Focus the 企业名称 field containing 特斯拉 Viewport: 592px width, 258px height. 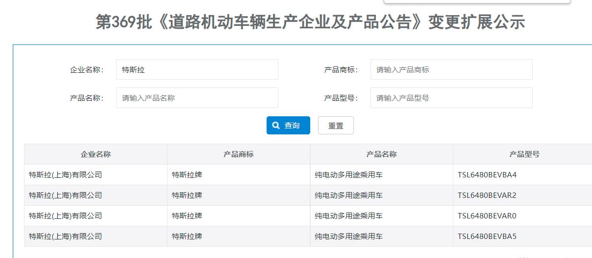(x=197, y=69)
